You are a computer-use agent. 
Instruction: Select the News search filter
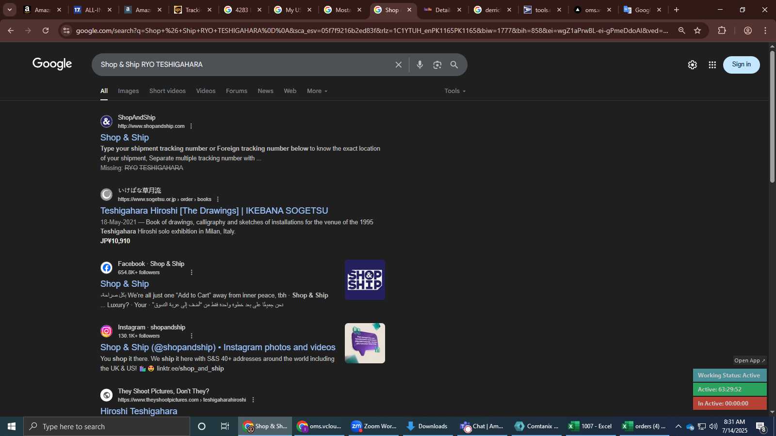coord(265,91)
